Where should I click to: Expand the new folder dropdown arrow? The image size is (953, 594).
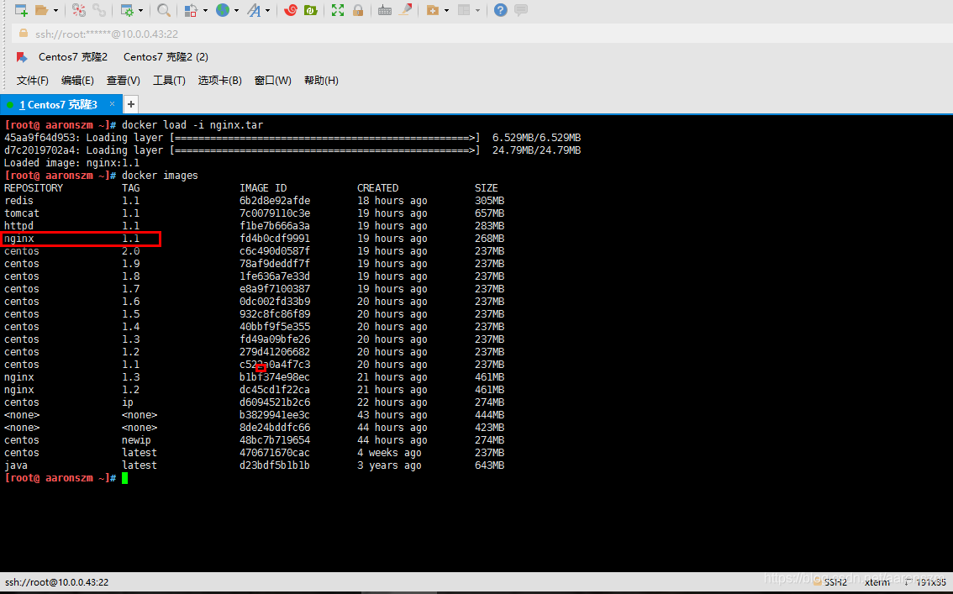pos(447,10)
